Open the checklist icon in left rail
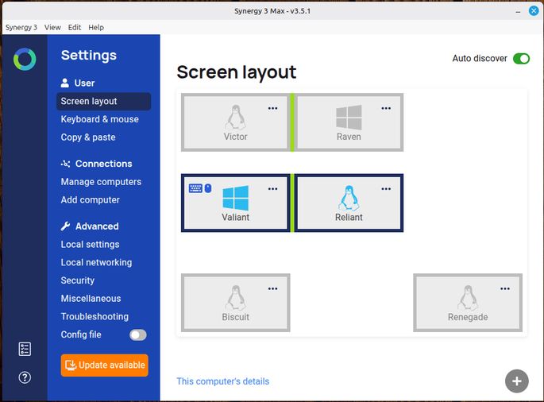 point(25,349)
